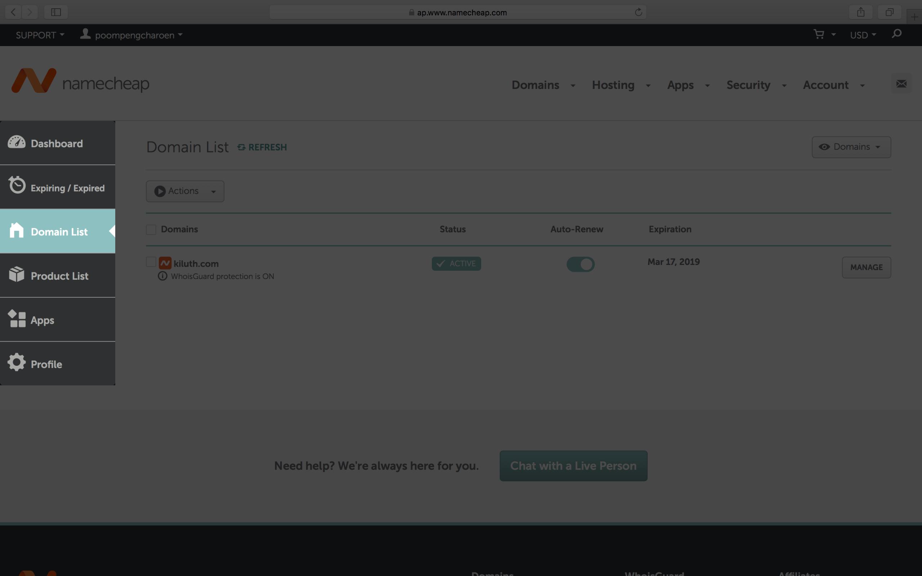Show all tabs overview icon

(x=889, y=12)
